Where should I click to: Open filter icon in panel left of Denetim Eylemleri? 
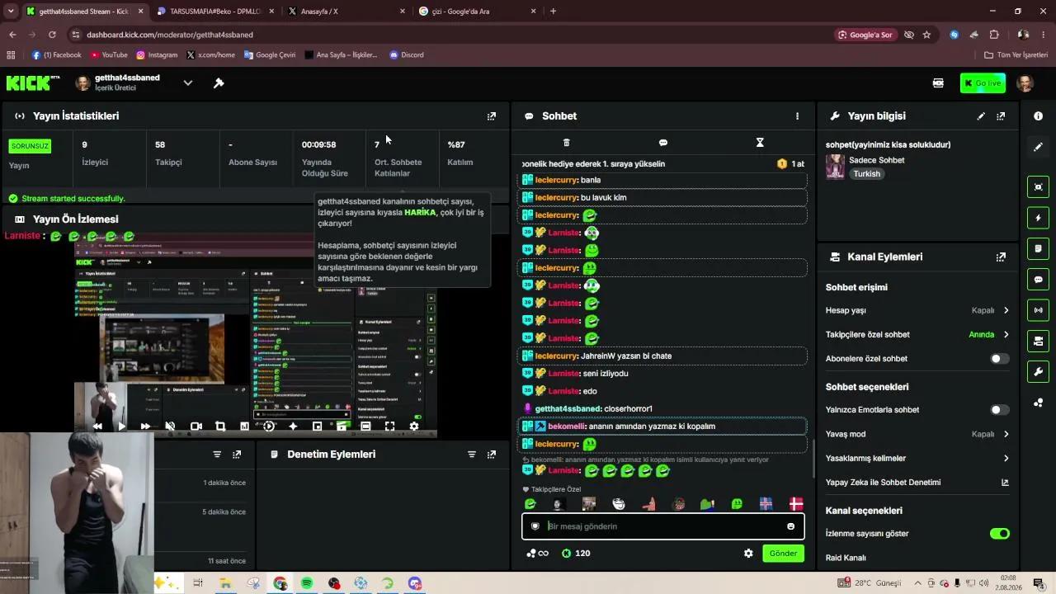click(x=217, y=455)
